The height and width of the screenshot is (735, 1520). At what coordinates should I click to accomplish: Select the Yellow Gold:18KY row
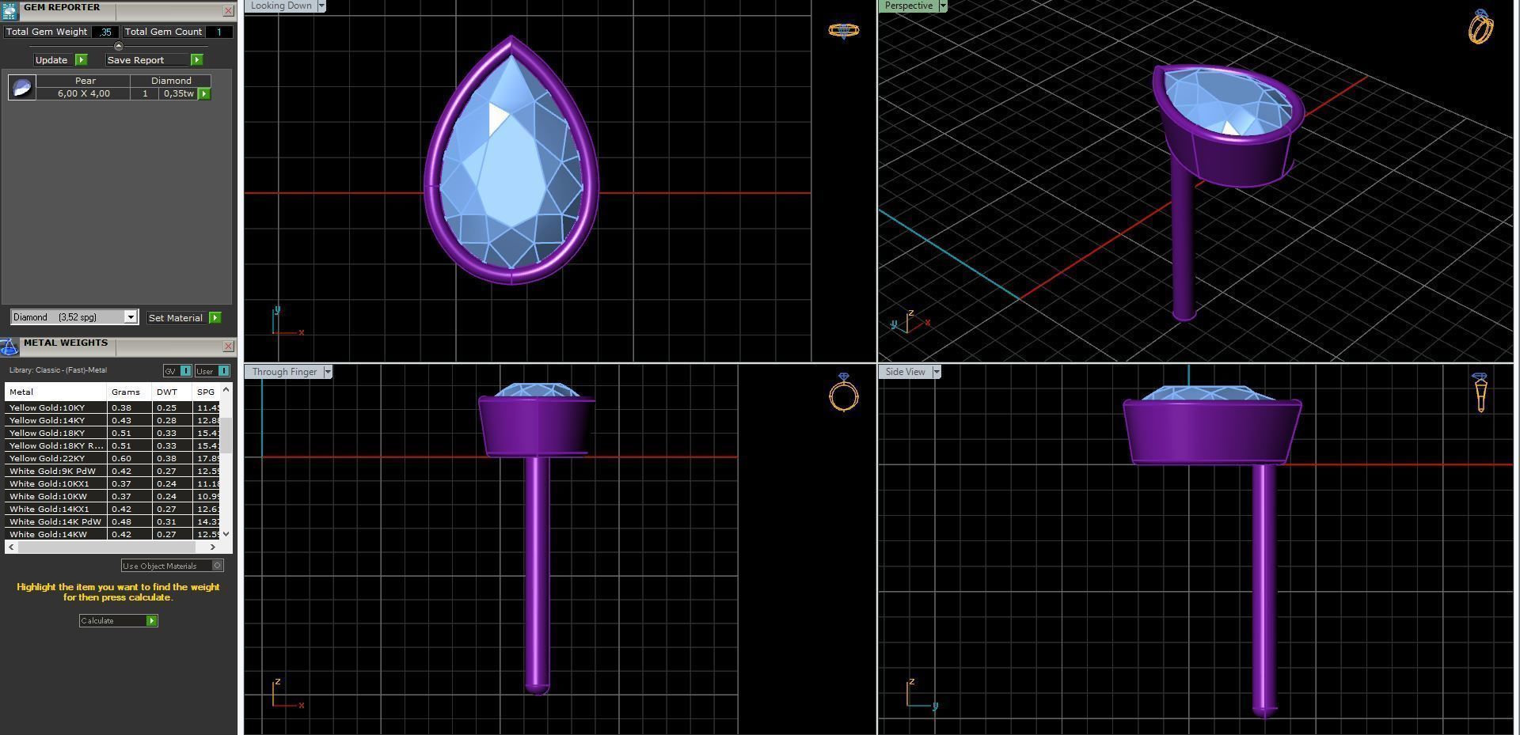point(113,434)
